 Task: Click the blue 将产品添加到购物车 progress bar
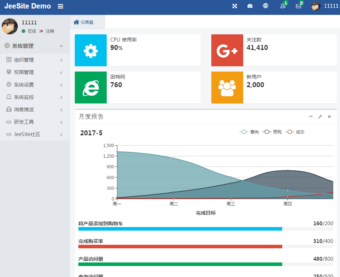coord(180,229)
